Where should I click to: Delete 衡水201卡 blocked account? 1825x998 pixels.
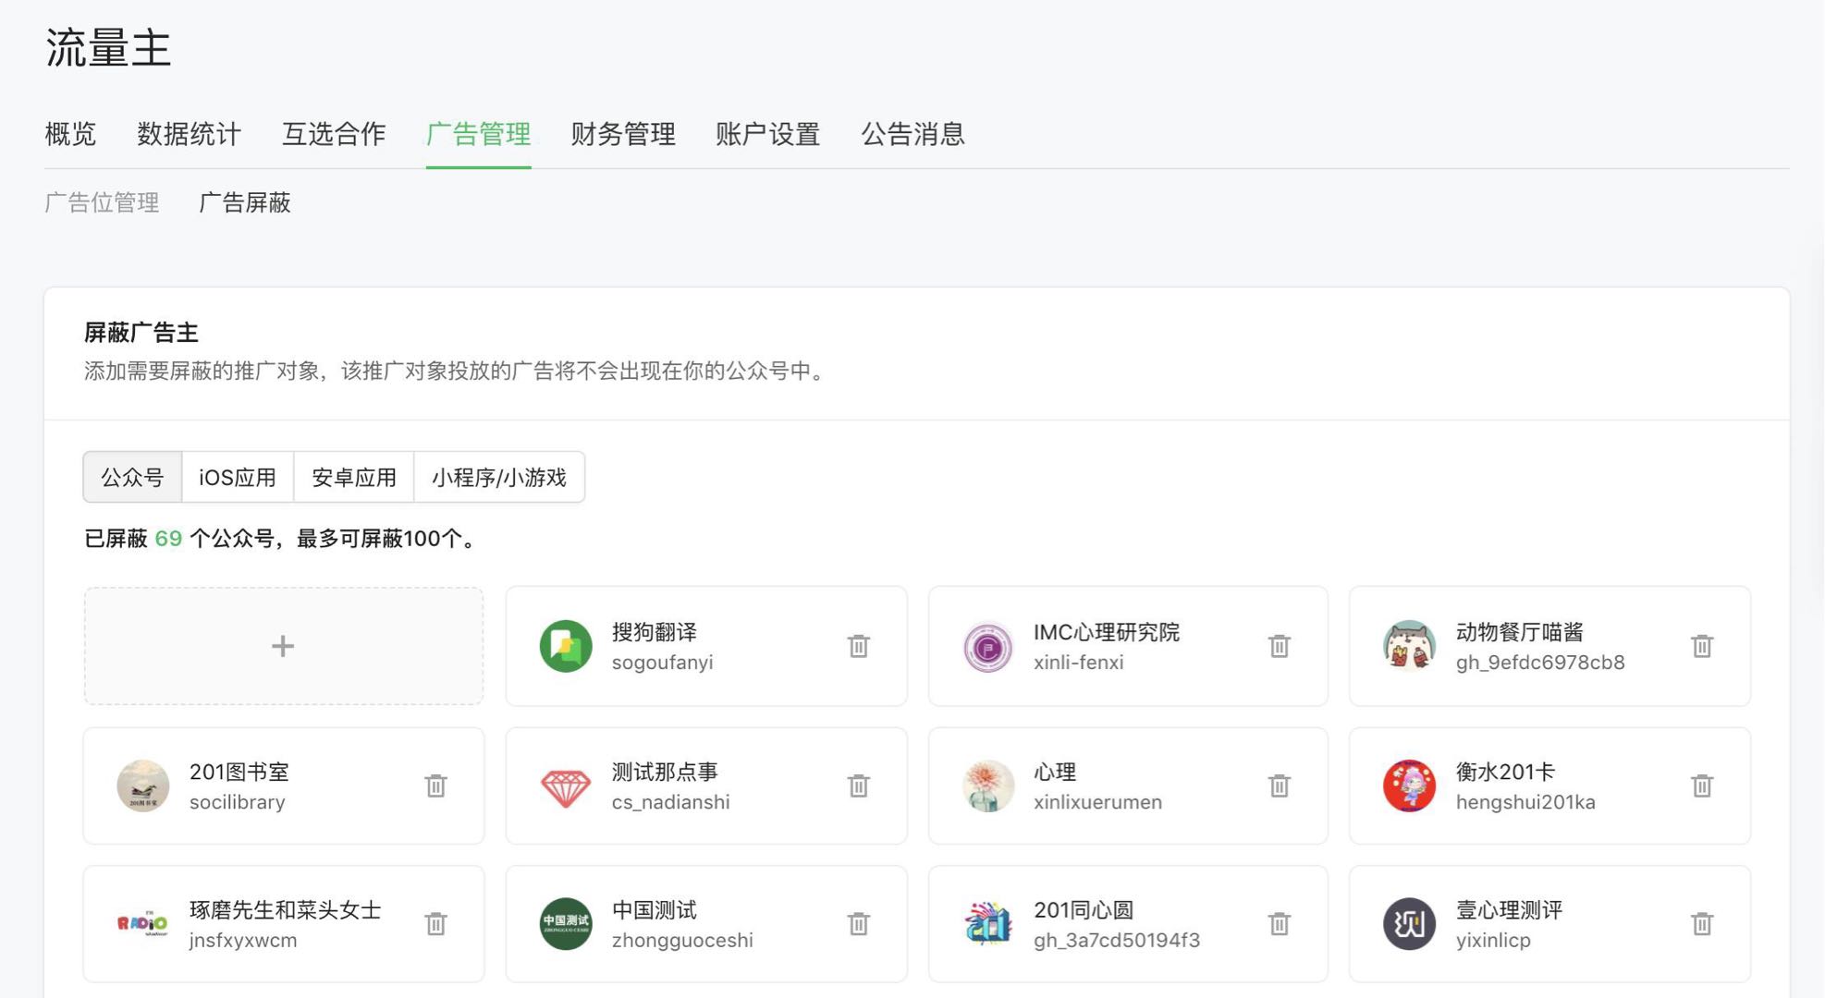[1702, 785]
